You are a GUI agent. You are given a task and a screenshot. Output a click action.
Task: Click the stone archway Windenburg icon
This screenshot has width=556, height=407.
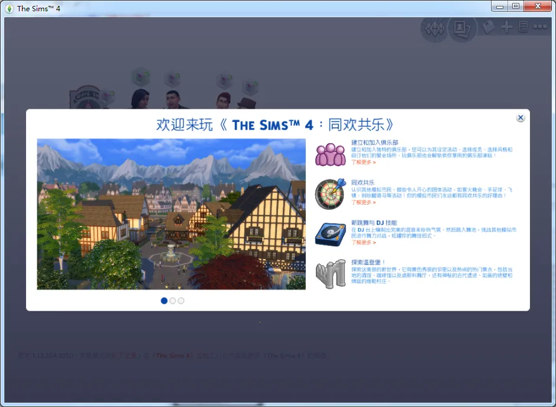[x=329, y=273]
